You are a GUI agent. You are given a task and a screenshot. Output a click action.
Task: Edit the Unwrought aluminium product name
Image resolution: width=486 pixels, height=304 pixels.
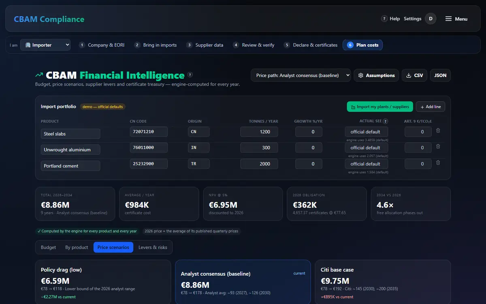(70, 150)
